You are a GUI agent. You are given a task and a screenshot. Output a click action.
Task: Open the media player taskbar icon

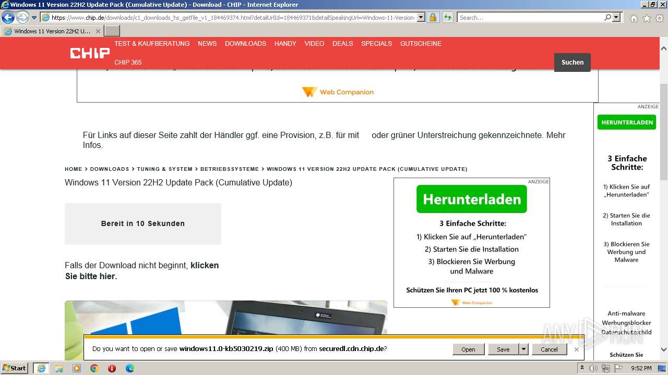[x=77, y=368]
